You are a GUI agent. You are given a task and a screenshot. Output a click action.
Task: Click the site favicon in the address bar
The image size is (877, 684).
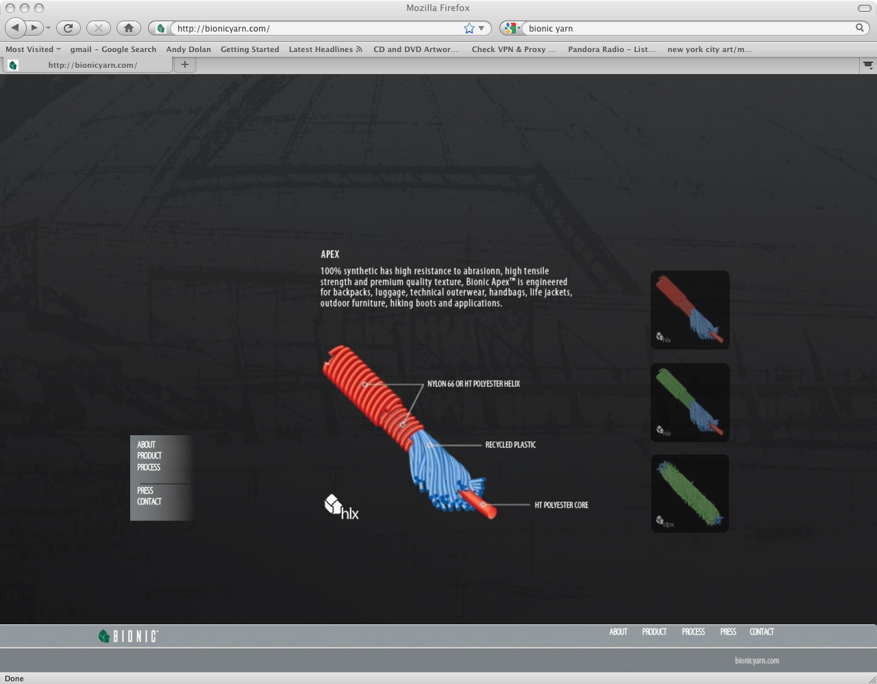coord(160,28)
